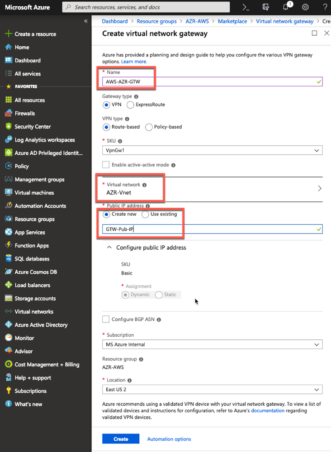Open Azure Active Directory in sidebar
The width and height of the screenshot is (331, 452).
[41, 325]
